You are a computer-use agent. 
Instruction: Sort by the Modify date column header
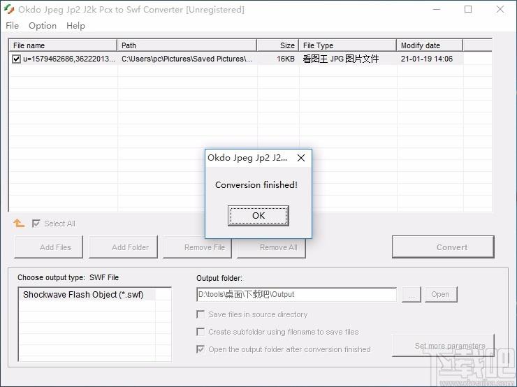(x=430, y=45)
